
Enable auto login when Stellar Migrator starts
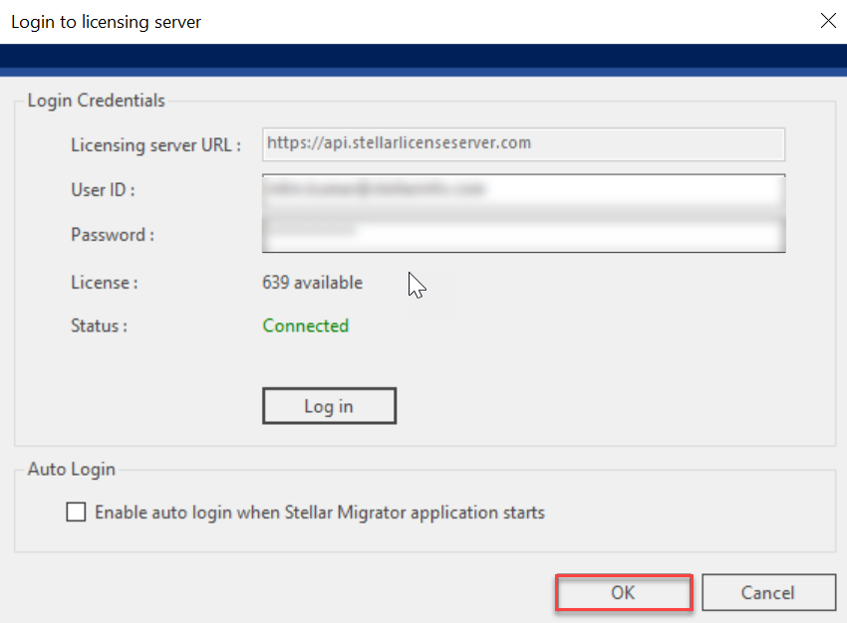(x=76, y=512)
